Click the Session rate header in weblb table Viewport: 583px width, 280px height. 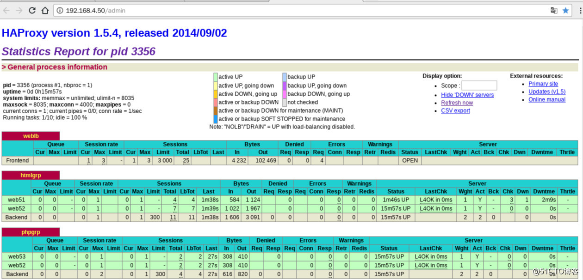tap(101, 144)
